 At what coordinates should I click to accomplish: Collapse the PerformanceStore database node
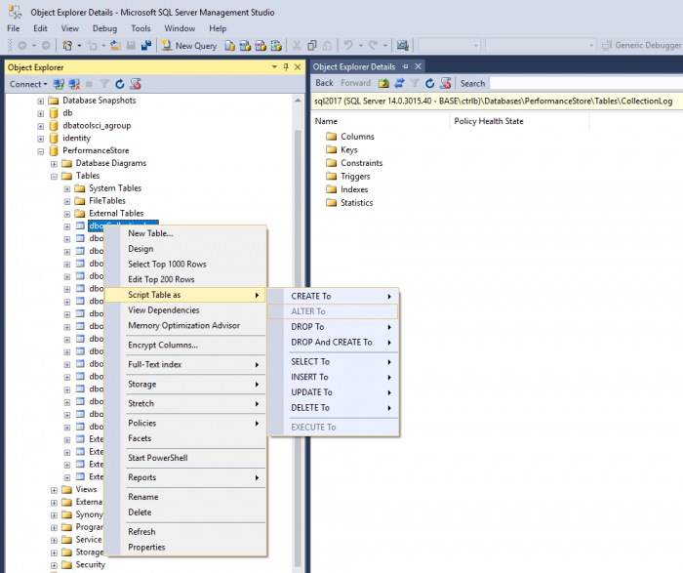click(x=41, y=151)
